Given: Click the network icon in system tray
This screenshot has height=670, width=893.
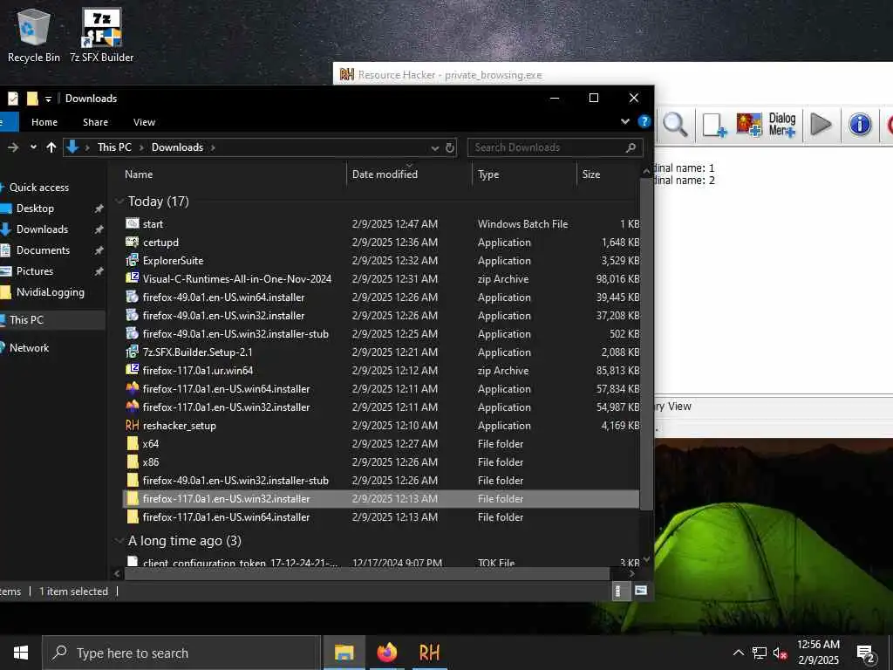Looking at the screenshot, I should click(x=760, y=653).
